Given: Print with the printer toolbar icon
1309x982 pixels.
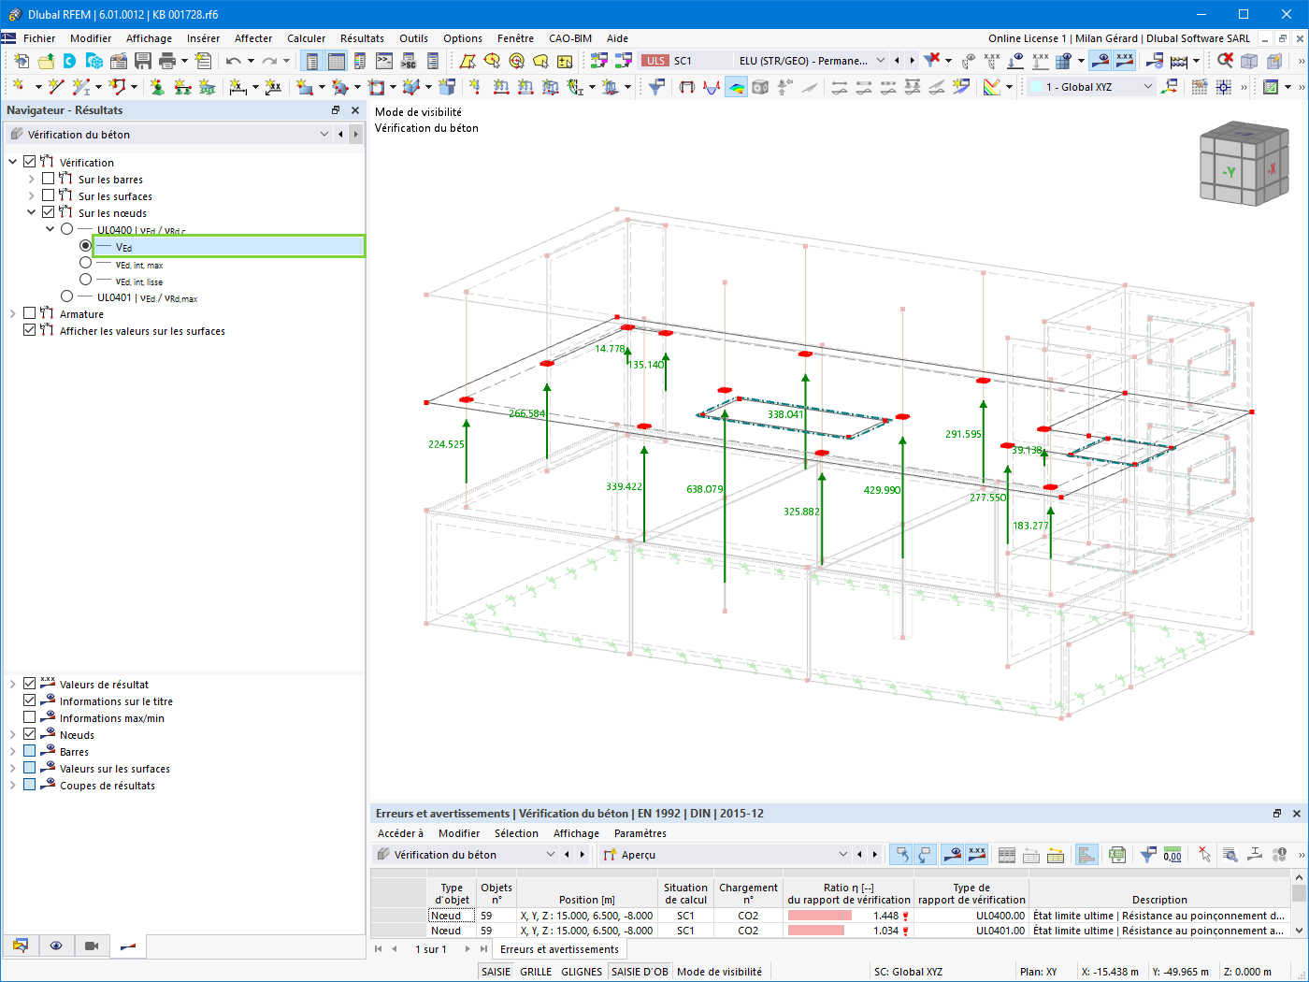Looking at the screenshot, I should pyautogui.click(x=167, y=61).
